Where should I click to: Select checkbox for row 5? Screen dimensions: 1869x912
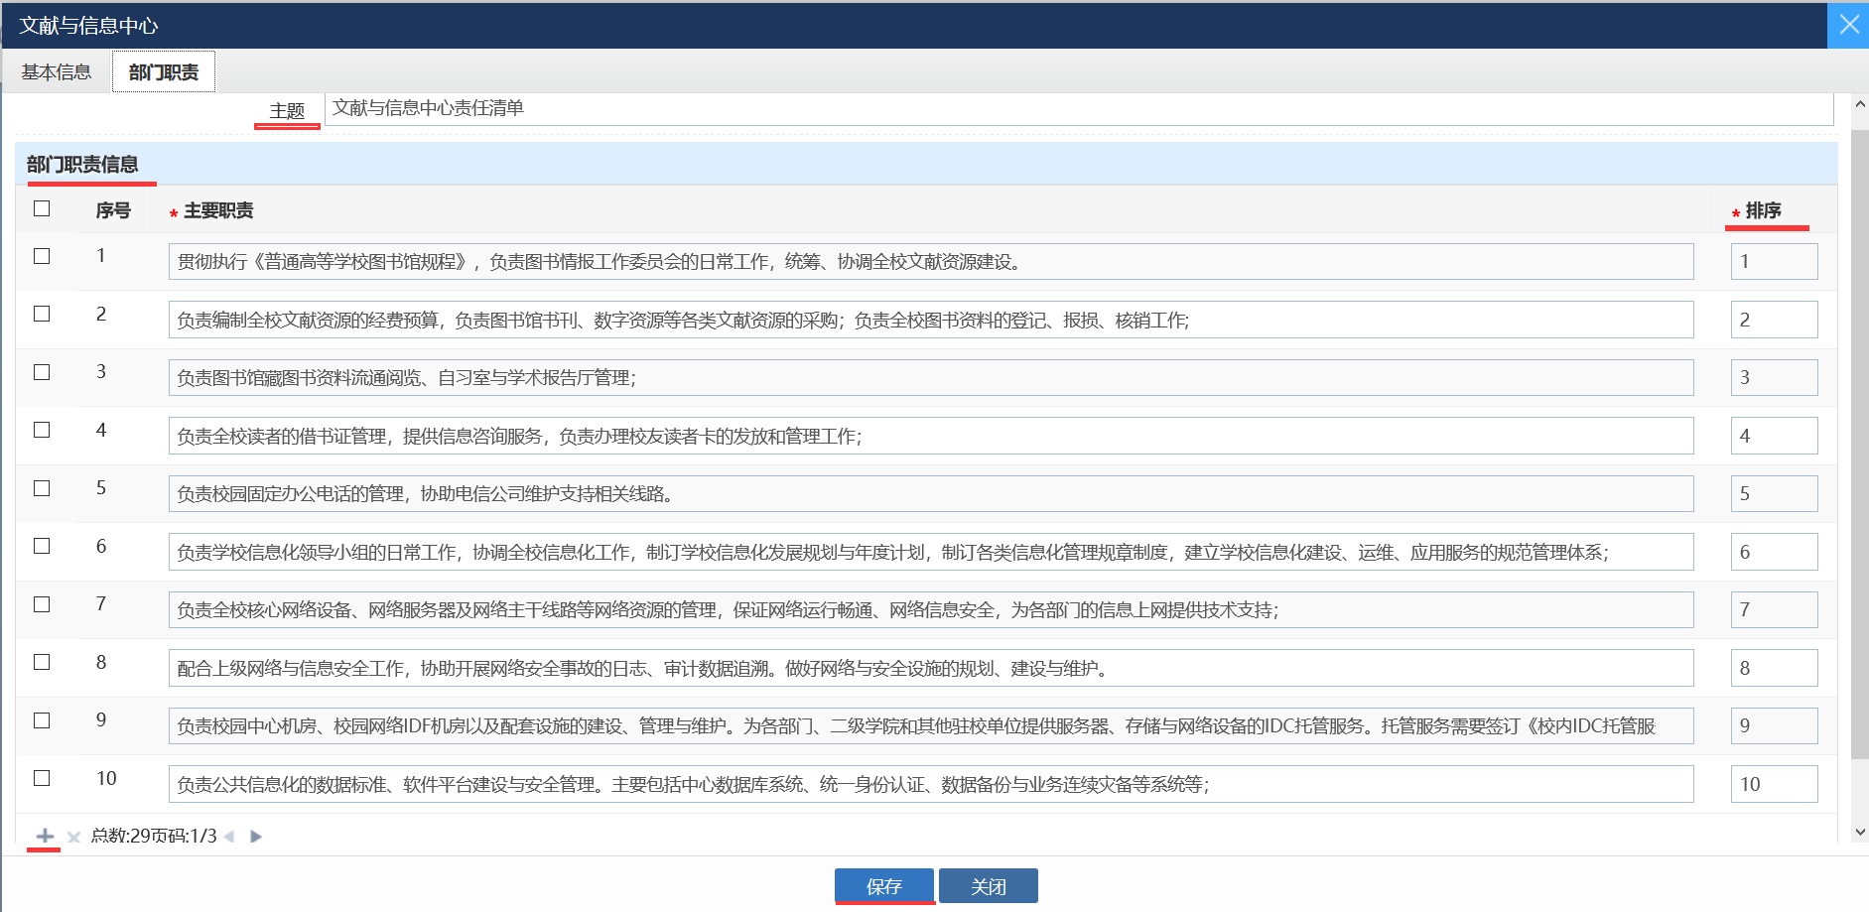pos(42,488)
